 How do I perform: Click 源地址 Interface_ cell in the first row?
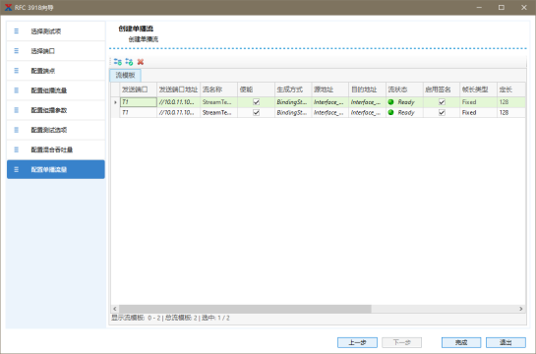(x=329, y=102)
